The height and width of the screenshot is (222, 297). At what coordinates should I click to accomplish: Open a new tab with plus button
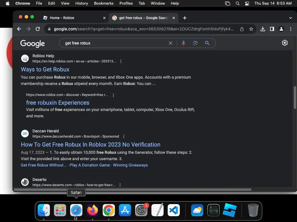(x=185, y=18)
